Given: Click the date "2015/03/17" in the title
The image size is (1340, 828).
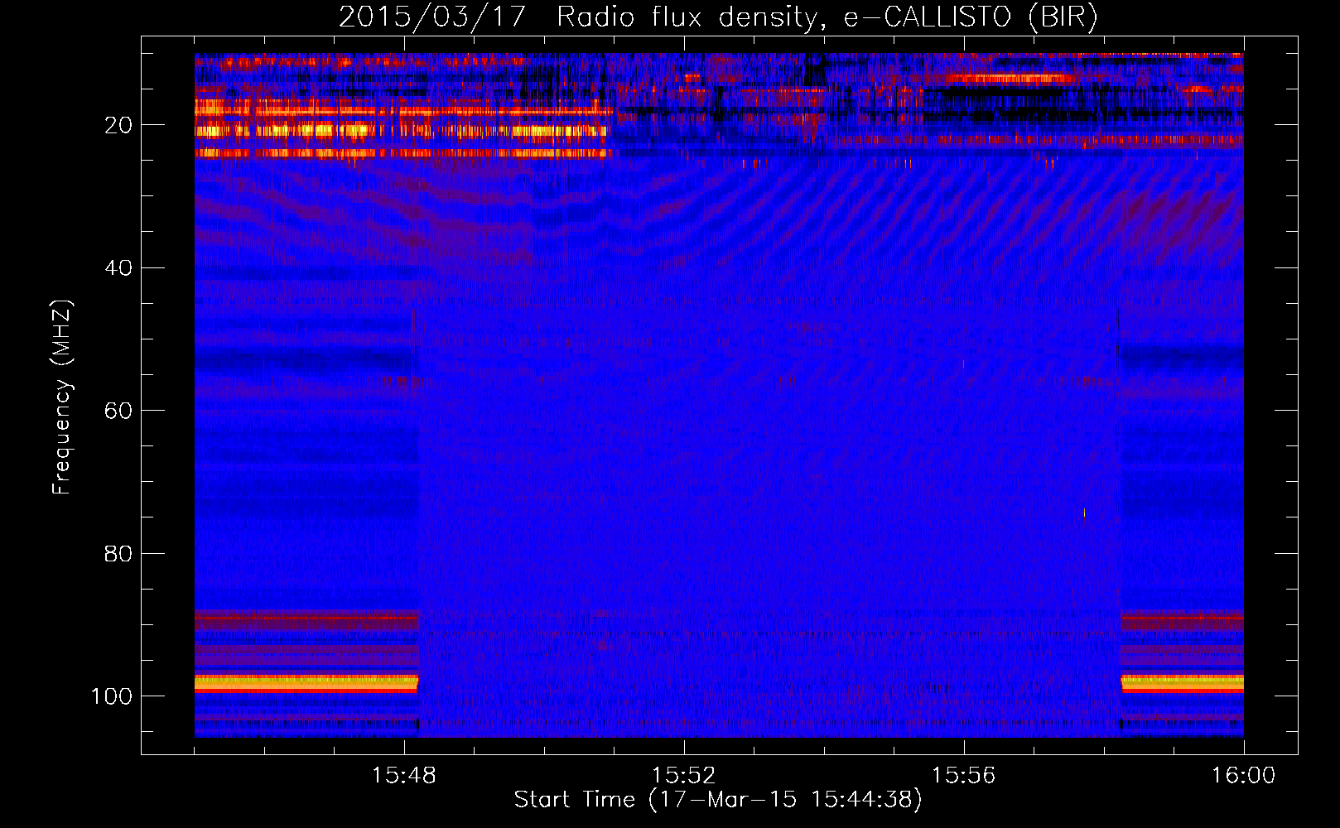Looking at the screenshot, I should (432, 17).
